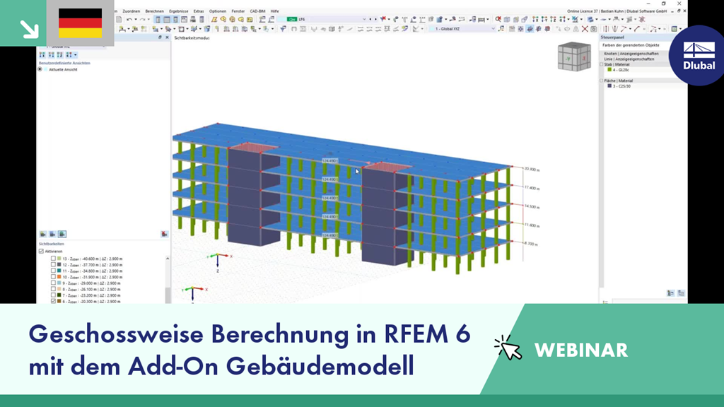Check the storey 12 visibility checkbox
724x407 pixels.
53,265
